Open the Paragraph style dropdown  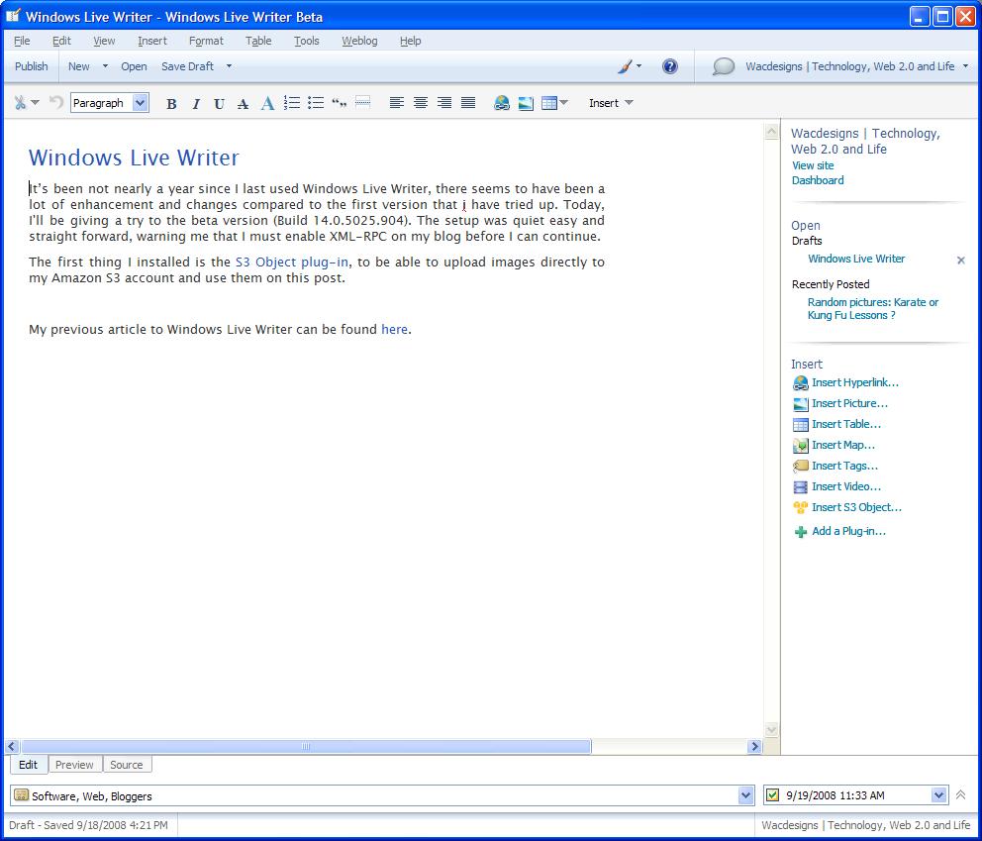(141, 103)
